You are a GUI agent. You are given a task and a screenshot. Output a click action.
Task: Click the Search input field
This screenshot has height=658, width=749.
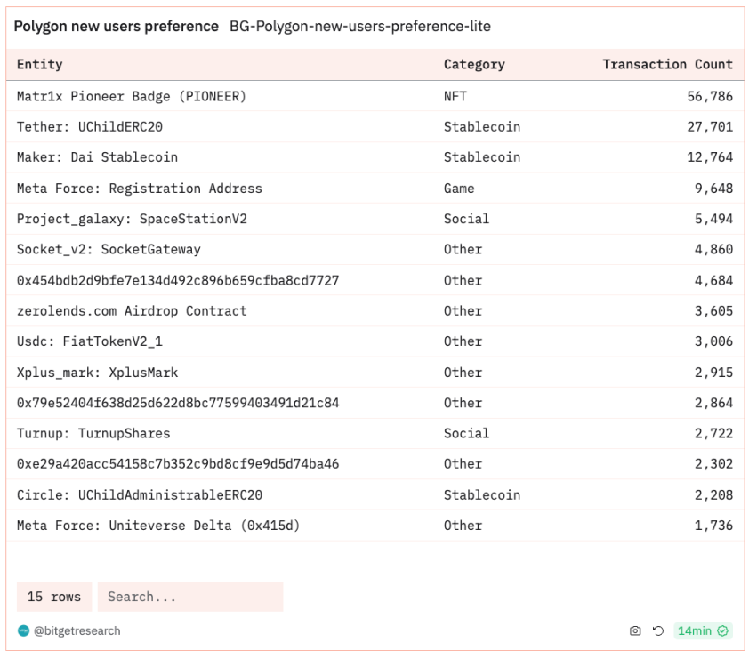(190, 597)
